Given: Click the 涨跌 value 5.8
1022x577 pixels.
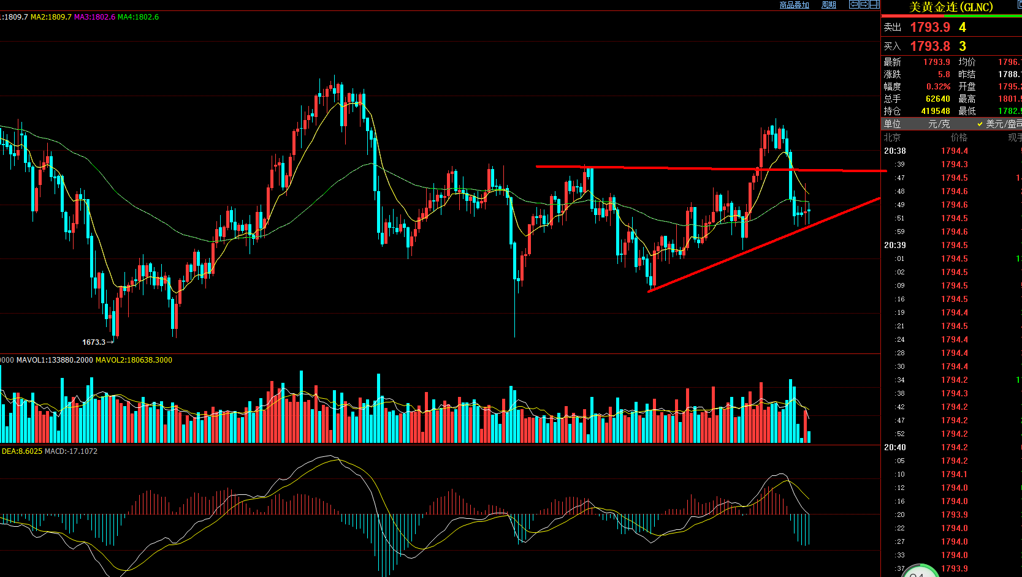Looking at the screenshot, I should [944, 74].
